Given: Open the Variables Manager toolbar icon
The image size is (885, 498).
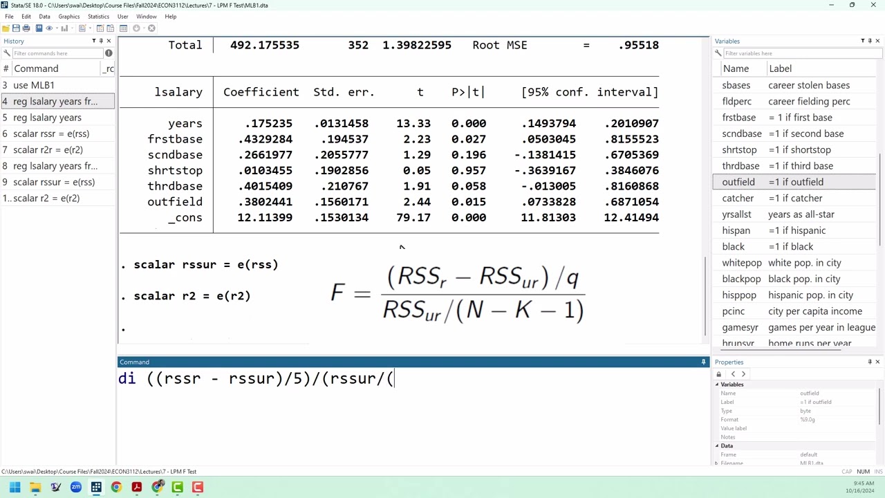Looking at the screenshot, I should (123, 28).
